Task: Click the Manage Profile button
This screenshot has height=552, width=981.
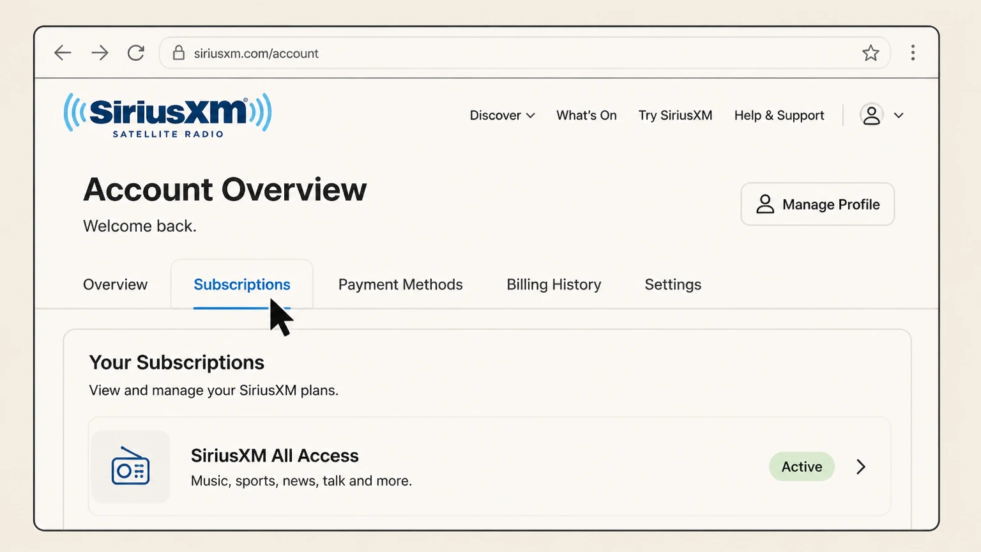Action: tap(817, 204)
